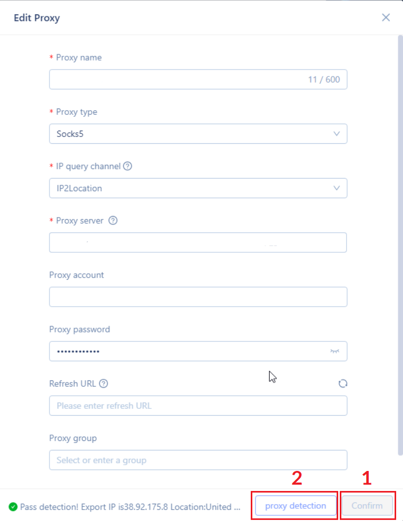Click the Refresh URL input field
The image size is (403, 521).
(198, 406)
